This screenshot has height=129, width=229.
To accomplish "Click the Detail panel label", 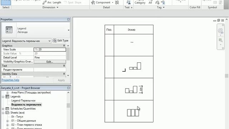I will click(x=106, y=7).
